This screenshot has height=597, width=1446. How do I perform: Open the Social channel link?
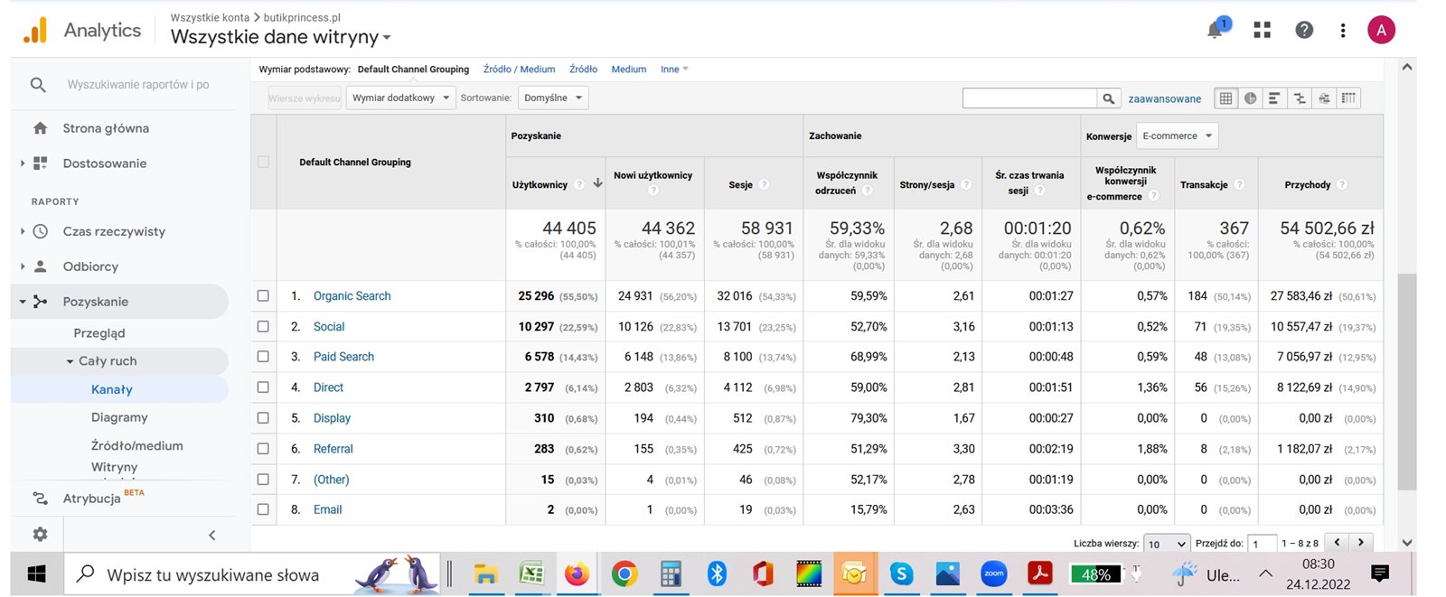pos(329,327)
